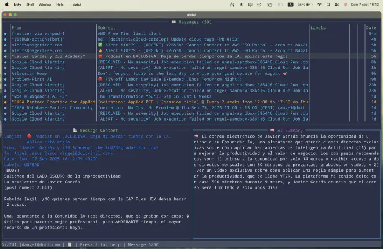Click the red circle in Podcast en EXCLUSIVA row

pos(100,56)
